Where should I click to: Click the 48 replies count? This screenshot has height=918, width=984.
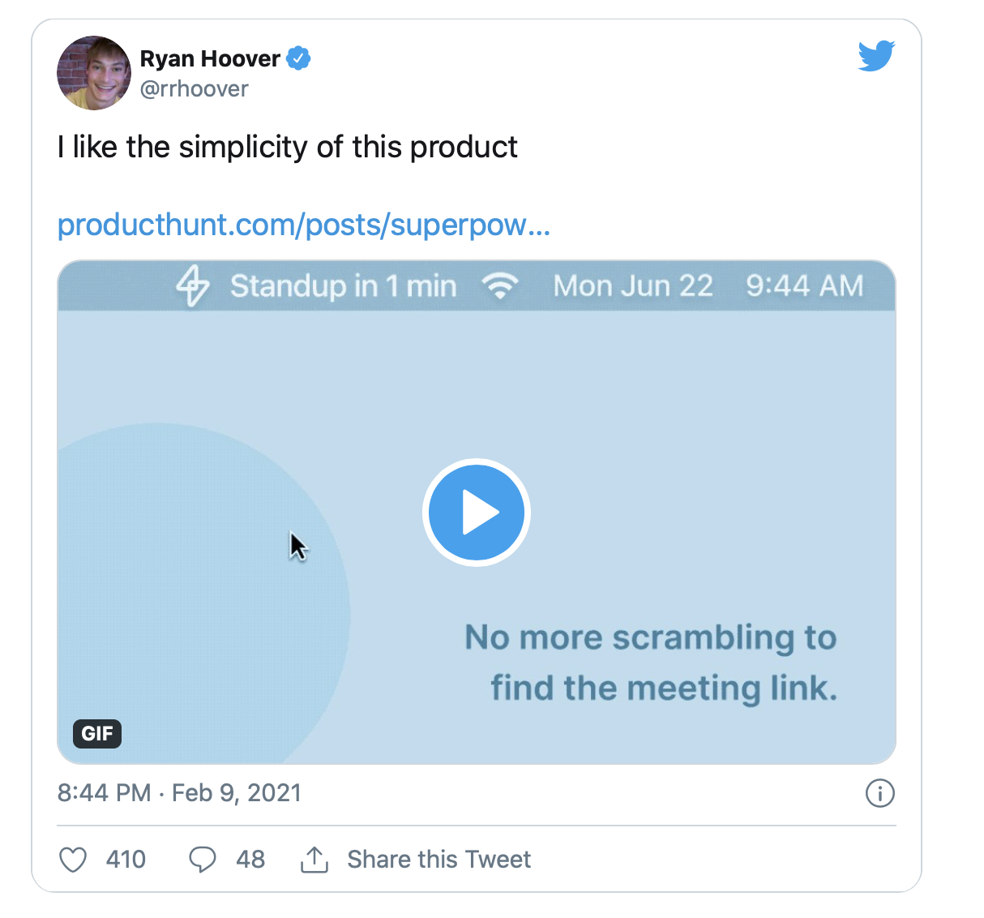coord(250,860)
